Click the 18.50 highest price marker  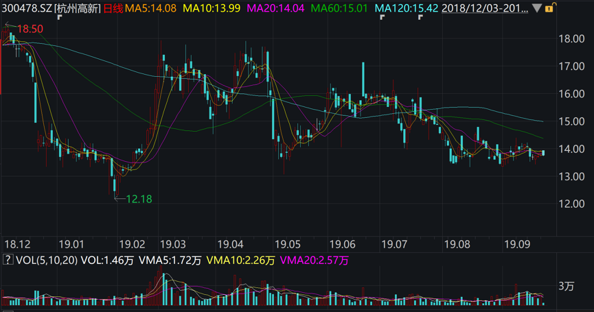coord(30,29)
